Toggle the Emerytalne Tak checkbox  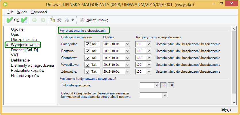[x=88, y=44]
